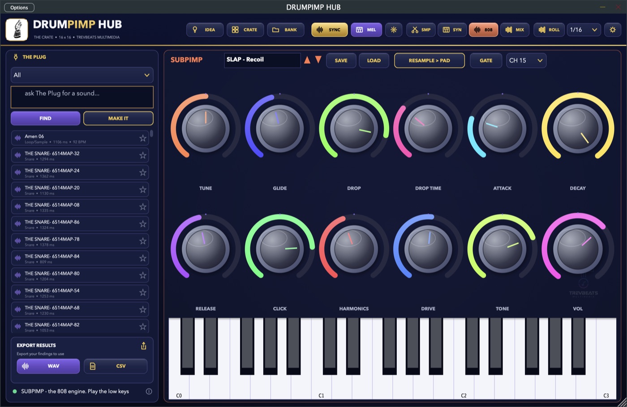
Task: Click the asterisk burst icon button
Action: pyautogui.click(x=394, y=30)
